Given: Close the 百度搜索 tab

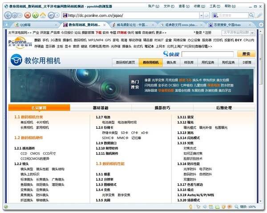Looking at the screenshot, I should pyautogui.click(x=250, y=25).
